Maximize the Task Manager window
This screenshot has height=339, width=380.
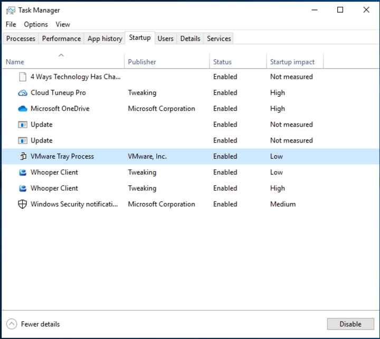coord(340,10)
